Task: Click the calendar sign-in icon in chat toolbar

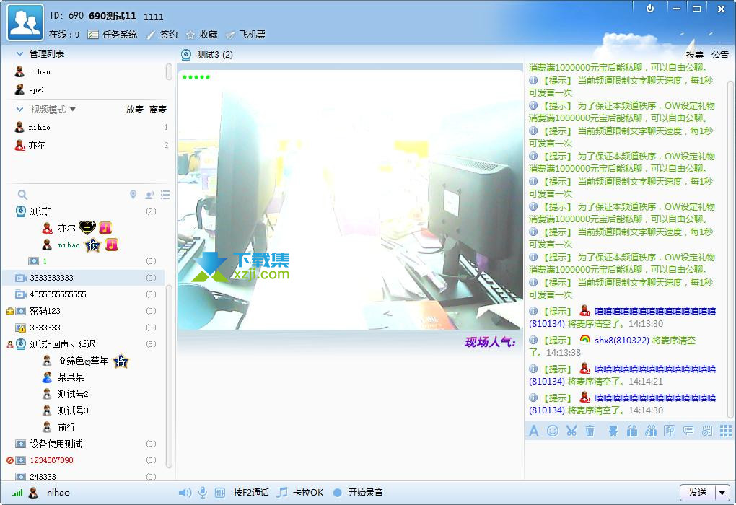Action: [707, 431]
